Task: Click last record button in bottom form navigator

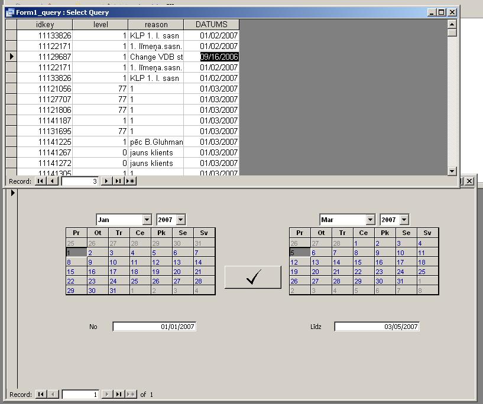Action: [x=118, y=394]
